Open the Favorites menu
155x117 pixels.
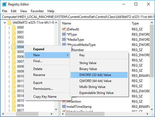coord(37,11)
